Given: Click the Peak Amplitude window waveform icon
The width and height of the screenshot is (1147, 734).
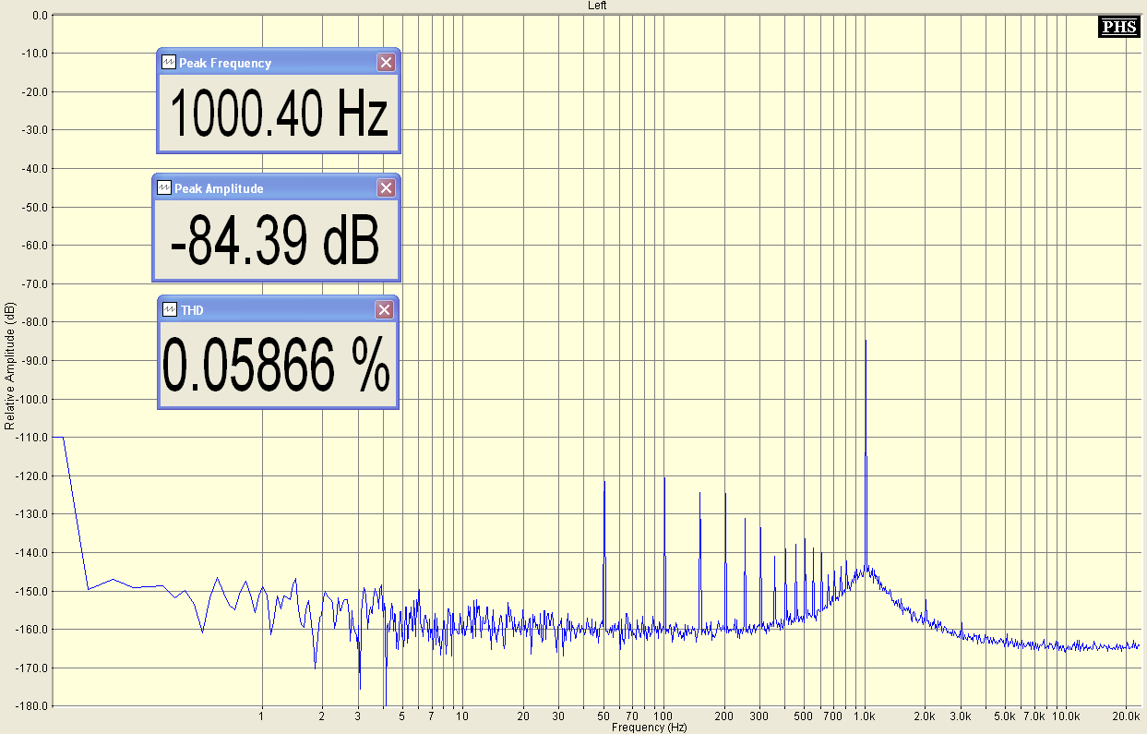Looking at the screenshot, I should tap(164, 188).
